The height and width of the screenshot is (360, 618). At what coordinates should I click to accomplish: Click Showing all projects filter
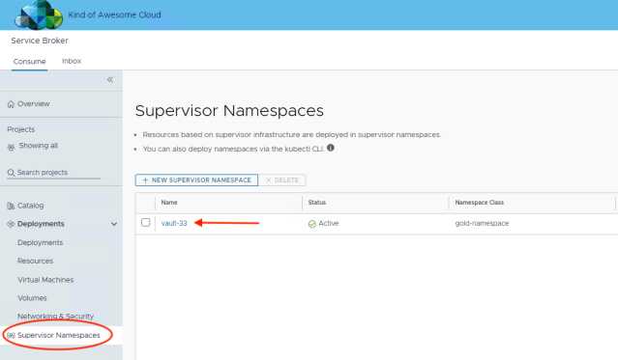[39, 146]
